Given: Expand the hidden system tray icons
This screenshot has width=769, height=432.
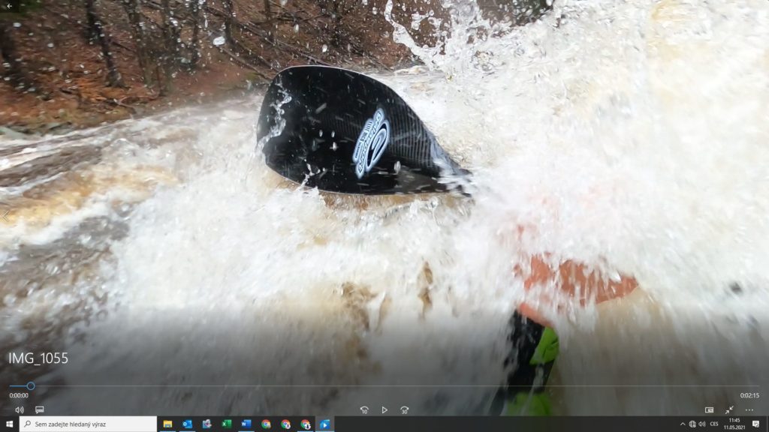Looking at the screenshot, I should point(683,424).
